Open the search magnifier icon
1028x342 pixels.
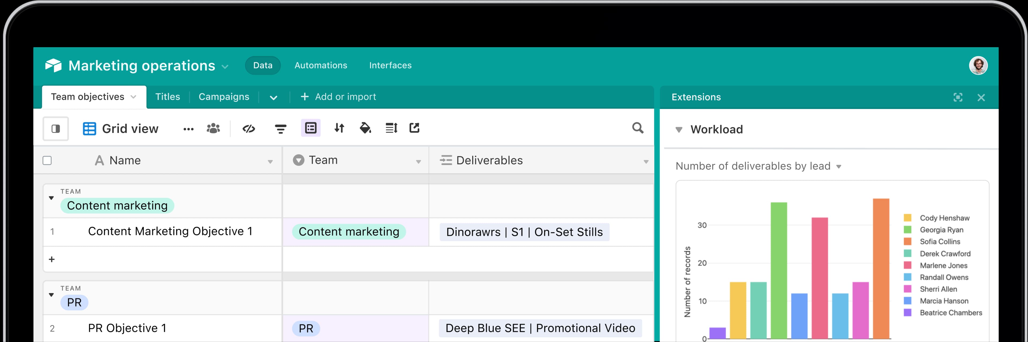coord(638,128)
